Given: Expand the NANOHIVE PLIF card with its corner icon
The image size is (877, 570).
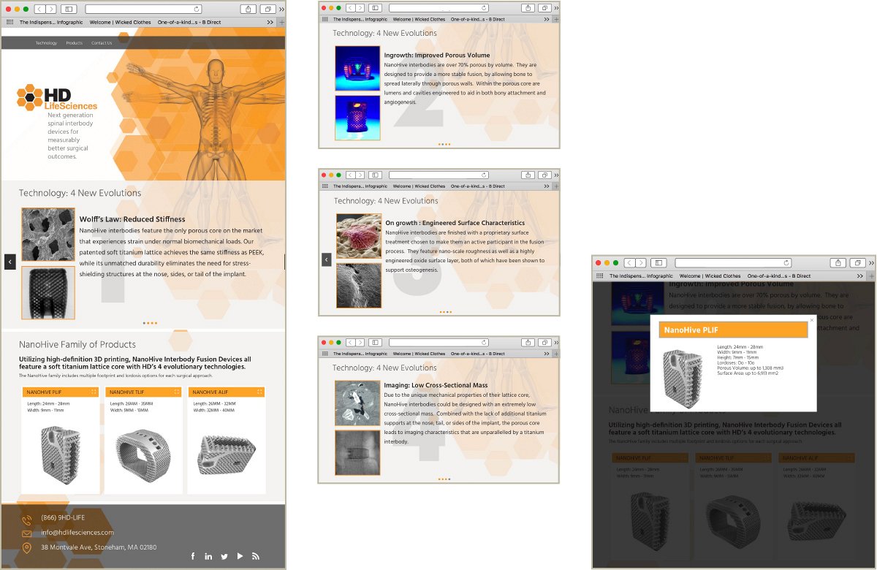Looking at the screenshot, I should coord(94,392).
